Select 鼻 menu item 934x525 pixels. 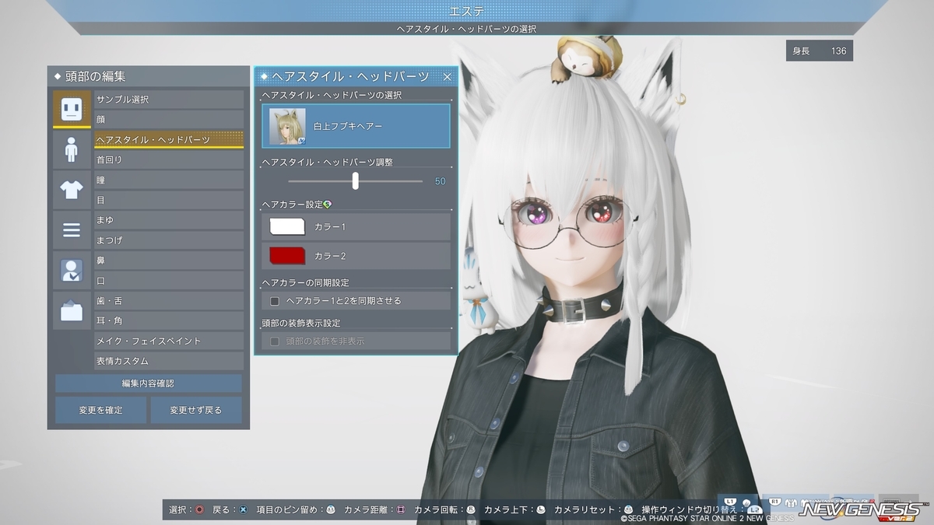click(169, 261)
